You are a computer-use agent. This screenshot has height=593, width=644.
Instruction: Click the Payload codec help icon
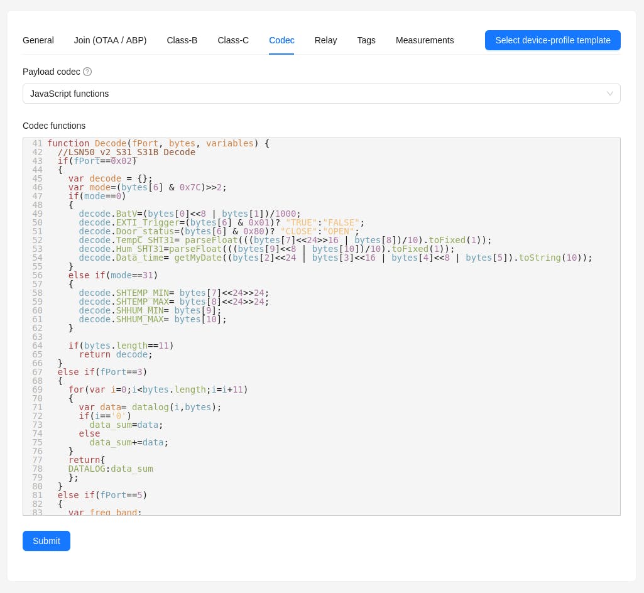87,72
